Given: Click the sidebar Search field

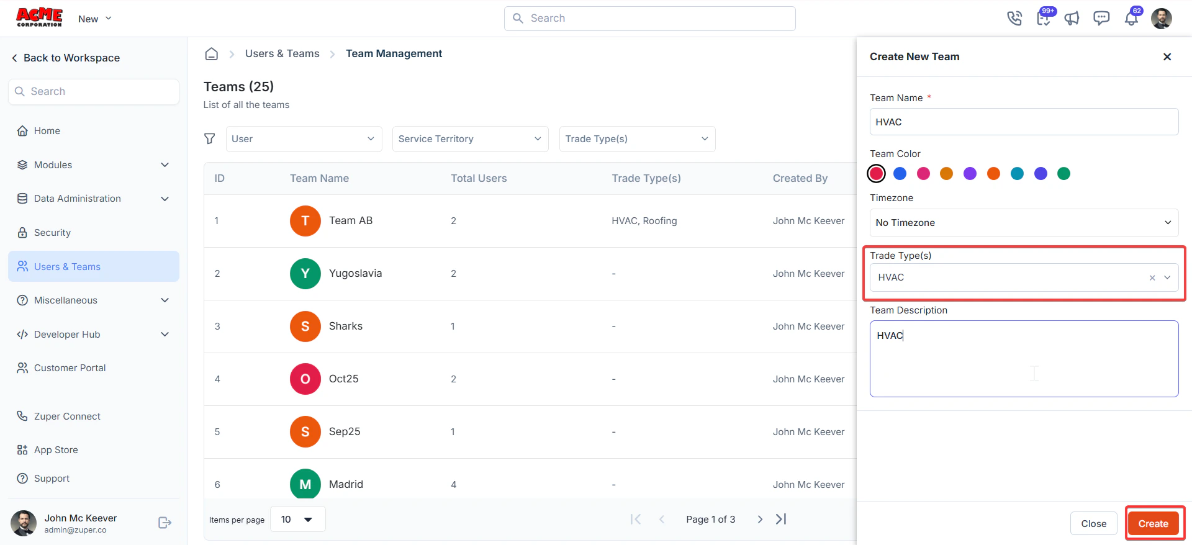Looking at the screenshot, I should pyautogui.click(x=94, y=92).
